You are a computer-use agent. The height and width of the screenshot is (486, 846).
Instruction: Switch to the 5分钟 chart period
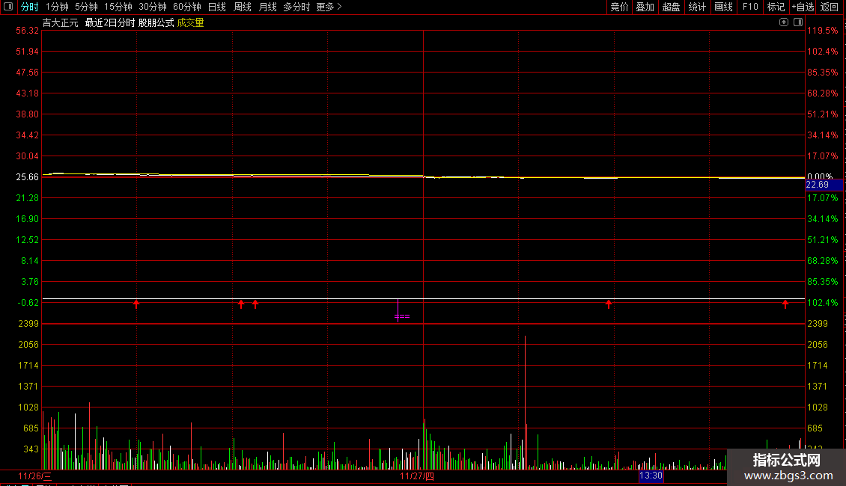[x=86, y=7]
